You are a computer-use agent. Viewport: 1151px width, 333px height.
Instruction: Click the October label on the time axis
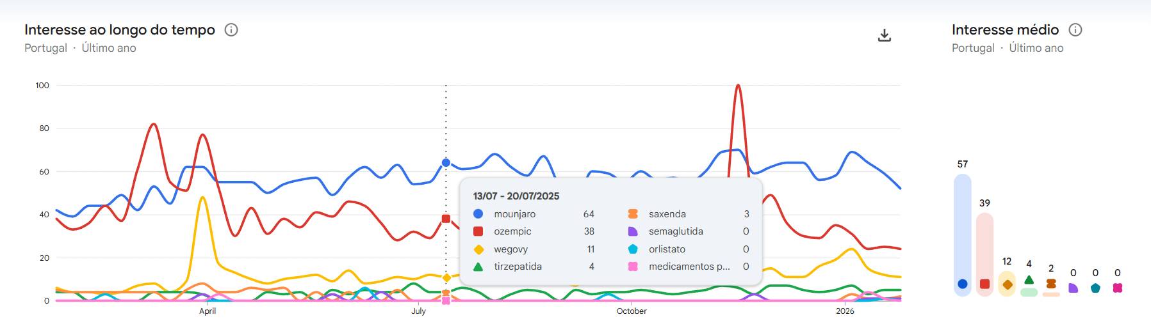[632, 311]
